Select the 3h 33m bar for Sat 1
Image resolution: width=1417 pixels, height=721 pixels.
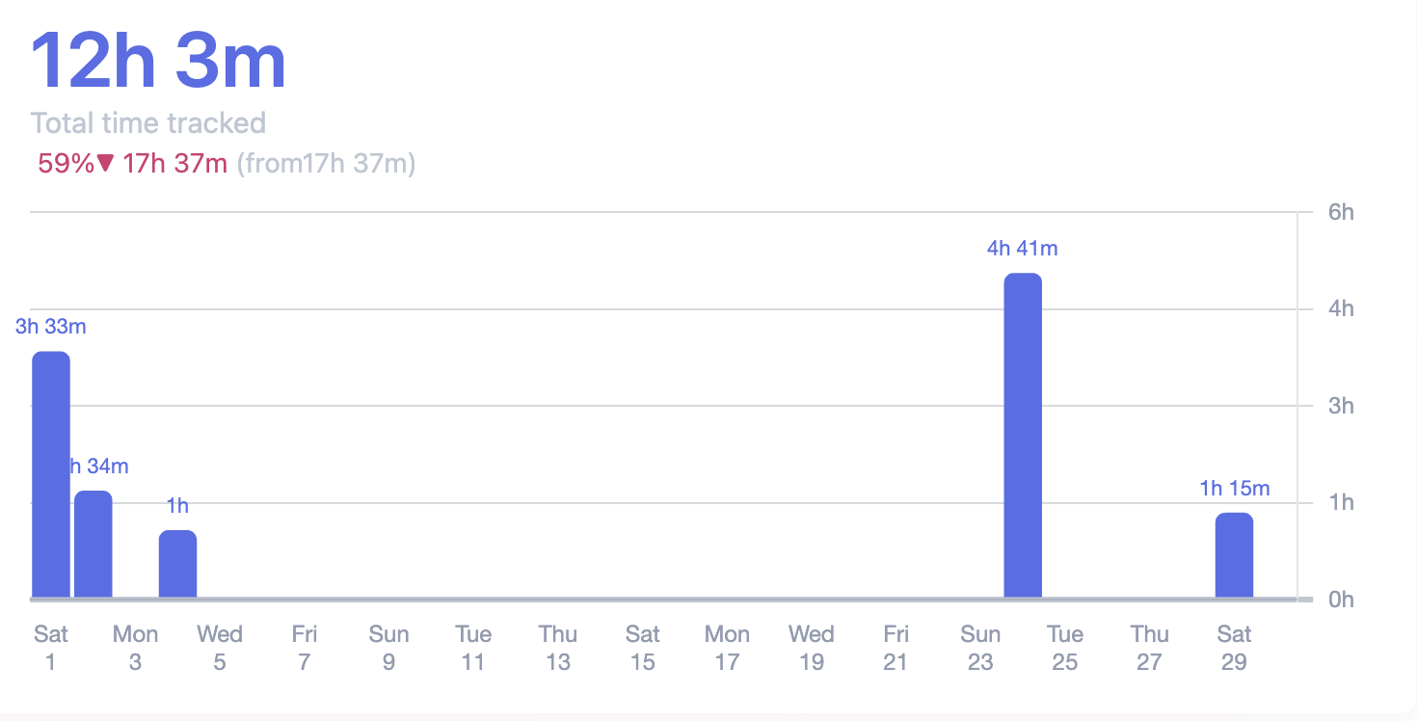51,474
